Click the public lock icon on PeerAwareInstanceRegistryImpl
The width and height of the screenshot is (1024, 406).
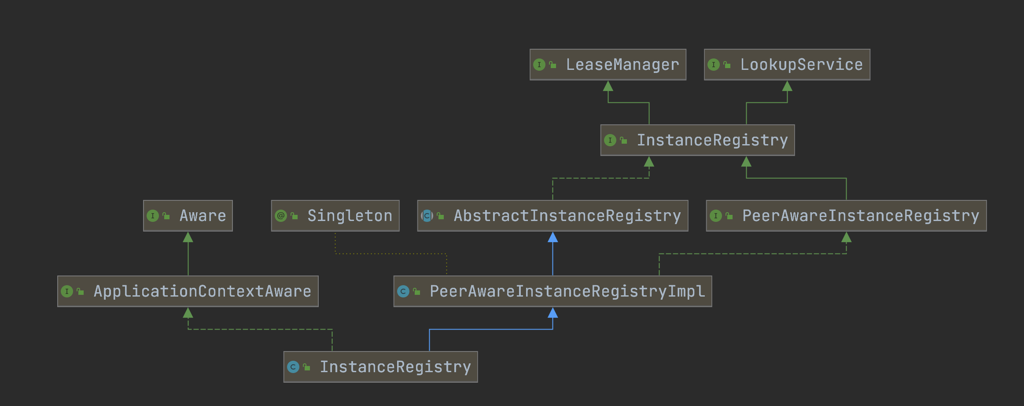416,291
